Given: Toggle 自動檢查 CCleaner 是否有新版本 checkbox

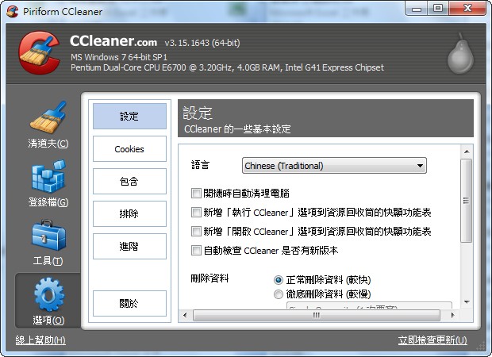Looking at the screenshot, I should point(197,250).
